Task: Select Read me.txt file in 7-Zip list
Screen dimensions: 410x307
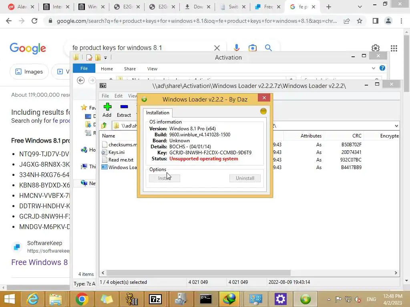Action: point(121,160)
